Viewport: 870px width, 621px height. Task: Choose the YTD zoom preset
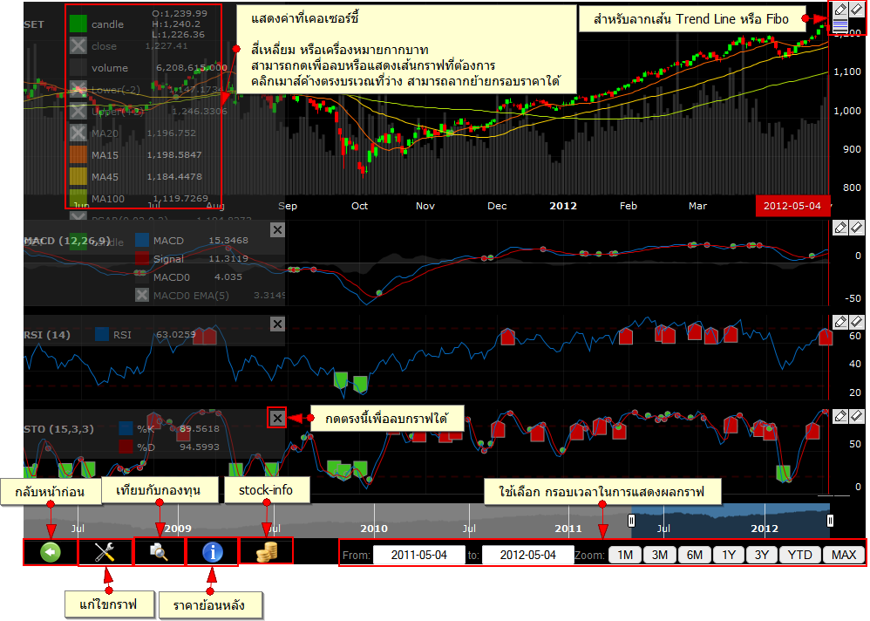click(x=799, y=554)
